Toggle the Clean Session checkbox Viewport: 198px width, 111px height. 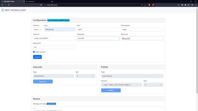pyautogui.click(x=34, y=52)
